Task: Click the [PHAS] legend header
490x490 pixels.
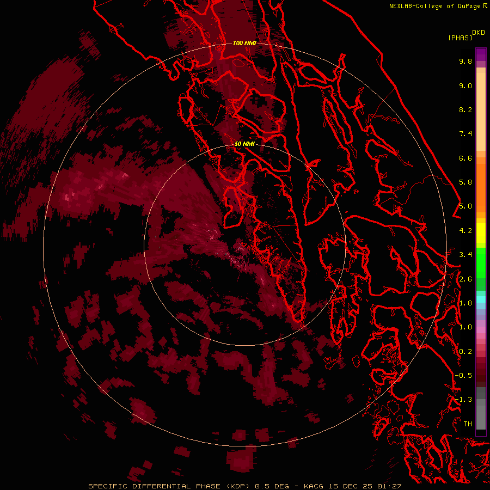Action: pos(460,38)
